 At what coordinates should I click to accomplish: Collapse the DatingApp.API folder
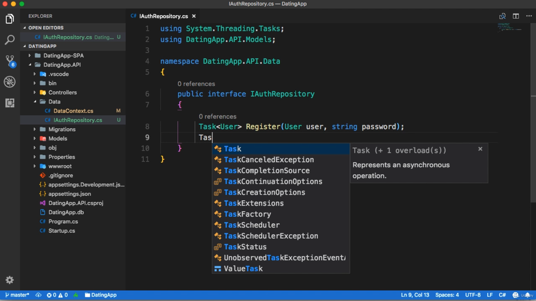(x=73, y=64)
